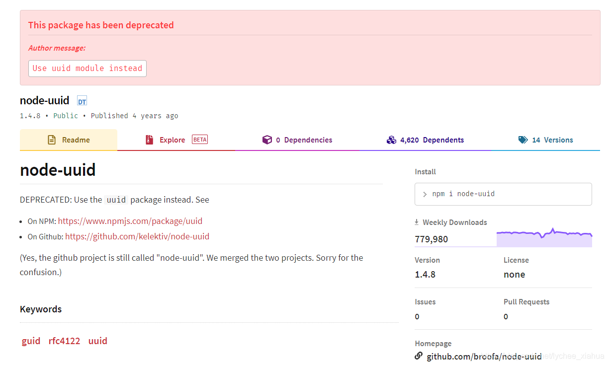Switch to the Explore tab
Screen dimensions: 609x365
click(176, 140)
